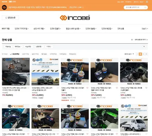Image resolution: width=152 pixels, height=136 pixels.
Task: Expand the 필립스 LED 실내등 category menu
Action: pyautogui.click(x=73, y=29)
